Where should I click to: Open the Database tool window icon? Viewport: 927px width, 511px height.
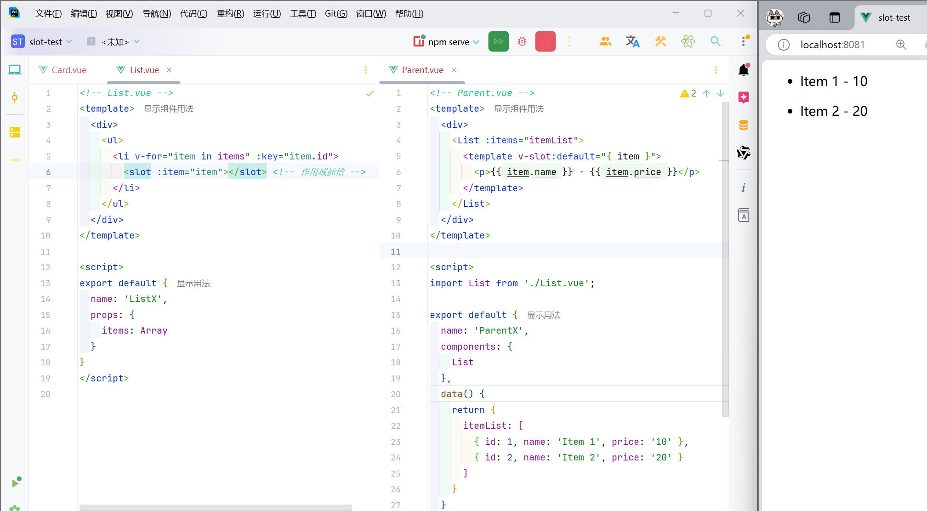click(744, 125)
